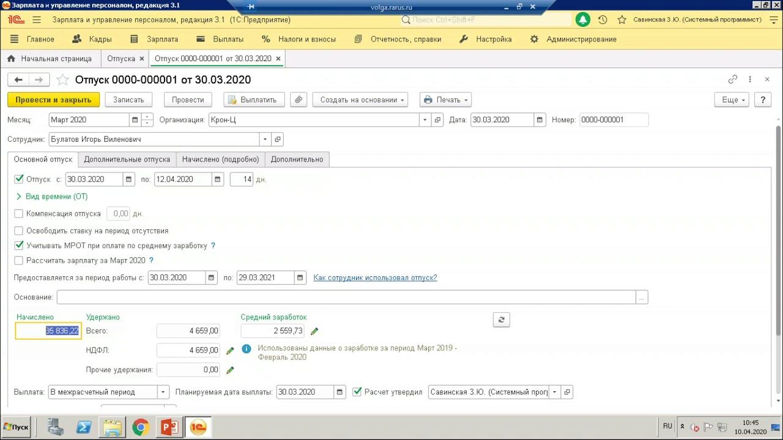Switch to the Начислено (подробно) tab

click(x=220, y=159)
